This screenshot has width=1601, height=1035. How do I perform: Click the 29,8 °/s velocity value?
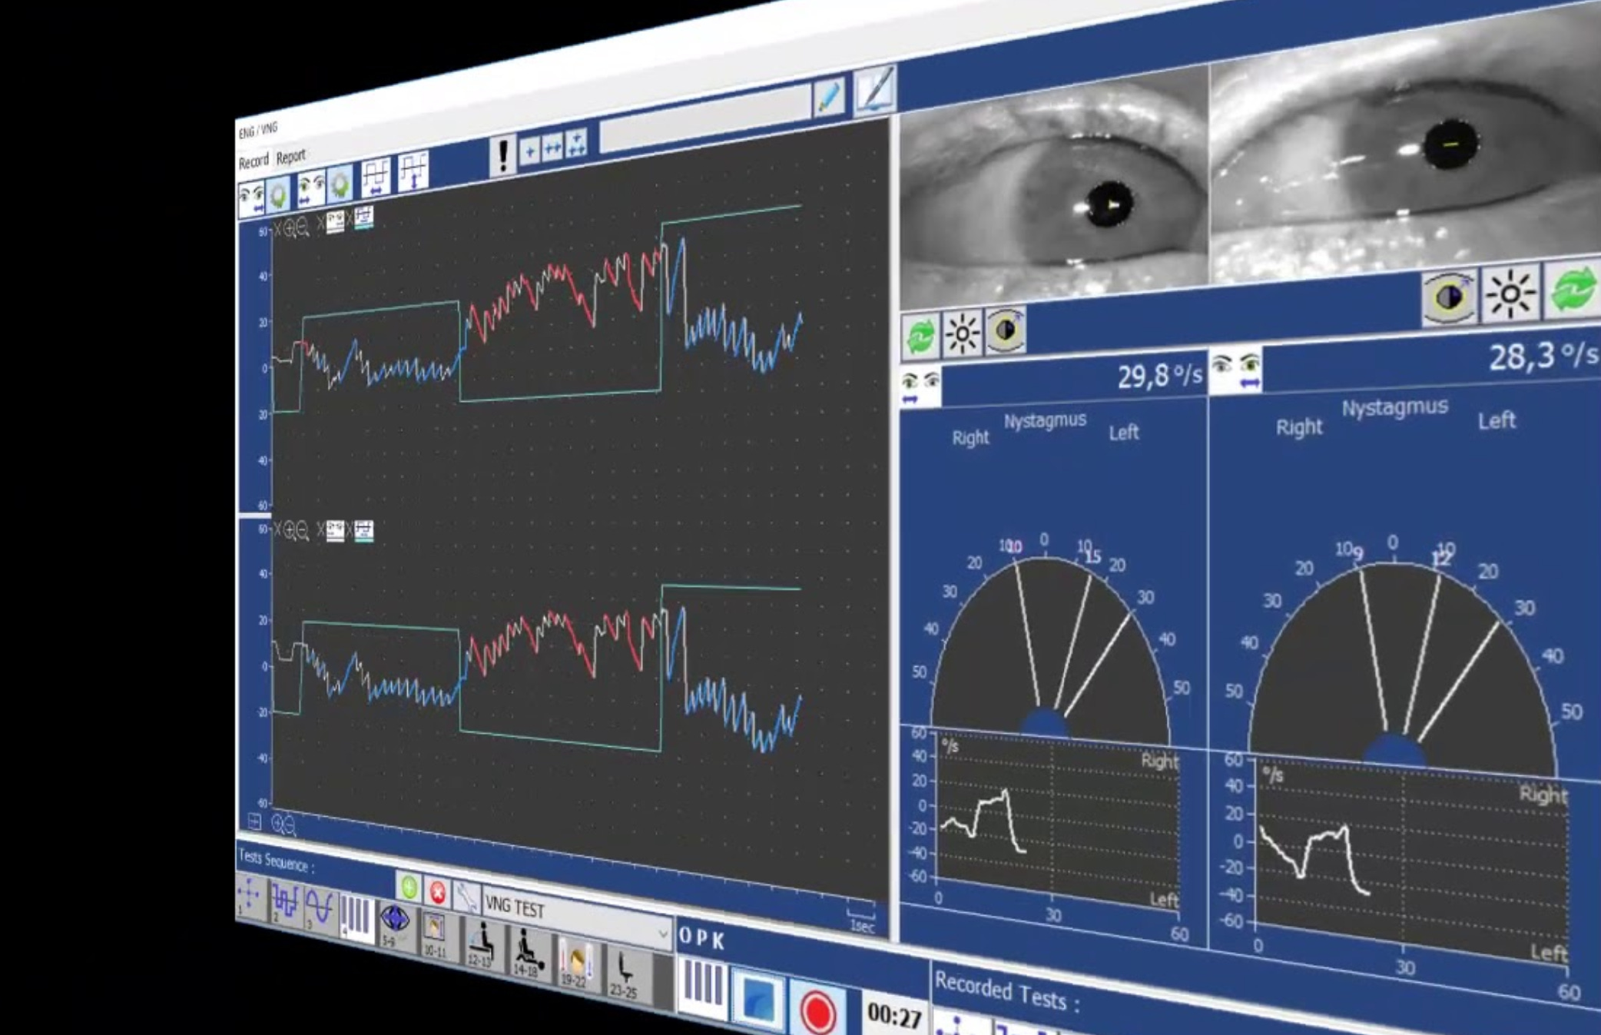coord(1158,376)
